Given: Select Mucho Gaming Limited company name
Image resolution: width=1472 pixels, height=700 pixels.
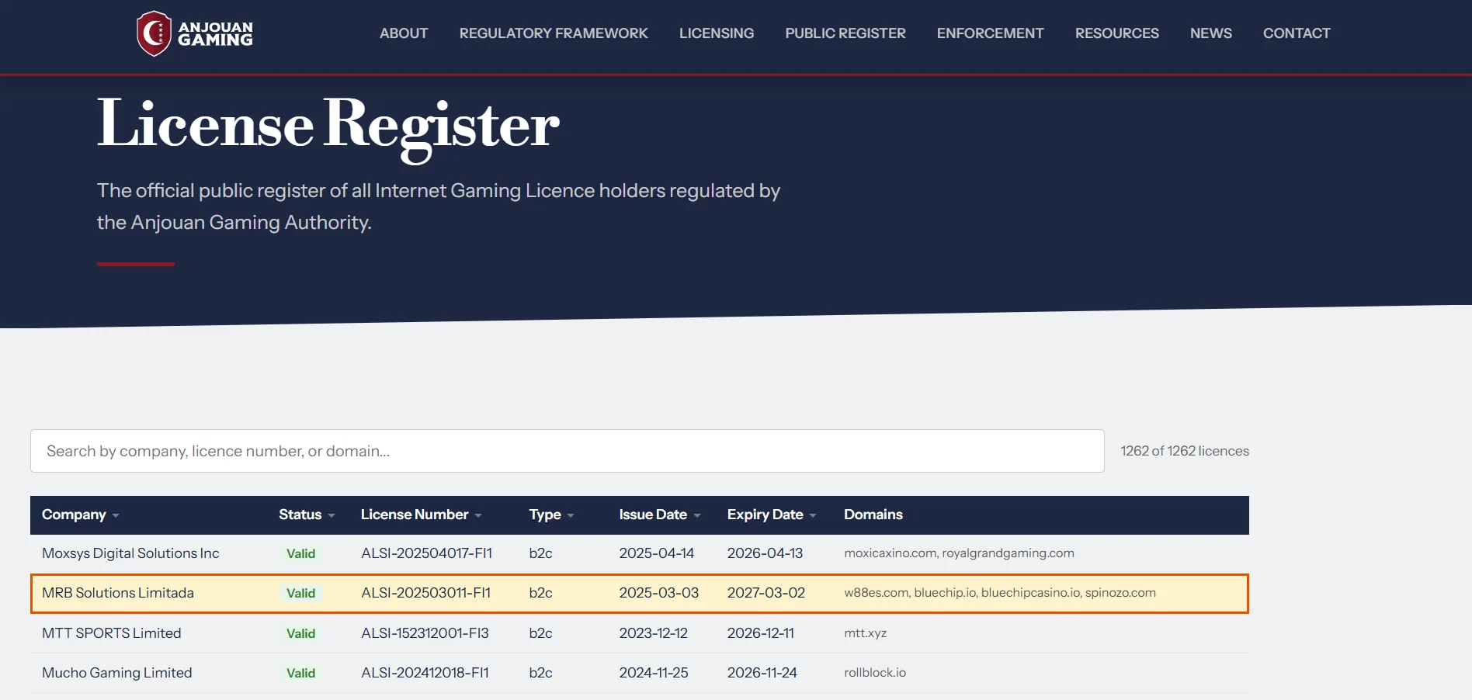Looking at the screenshot, I should [117, 673].
